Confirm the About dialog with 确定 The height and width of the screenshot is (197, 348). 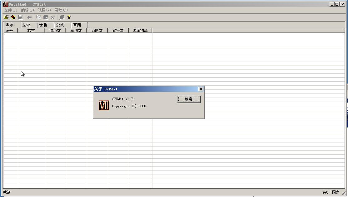[x=189, y=99]
